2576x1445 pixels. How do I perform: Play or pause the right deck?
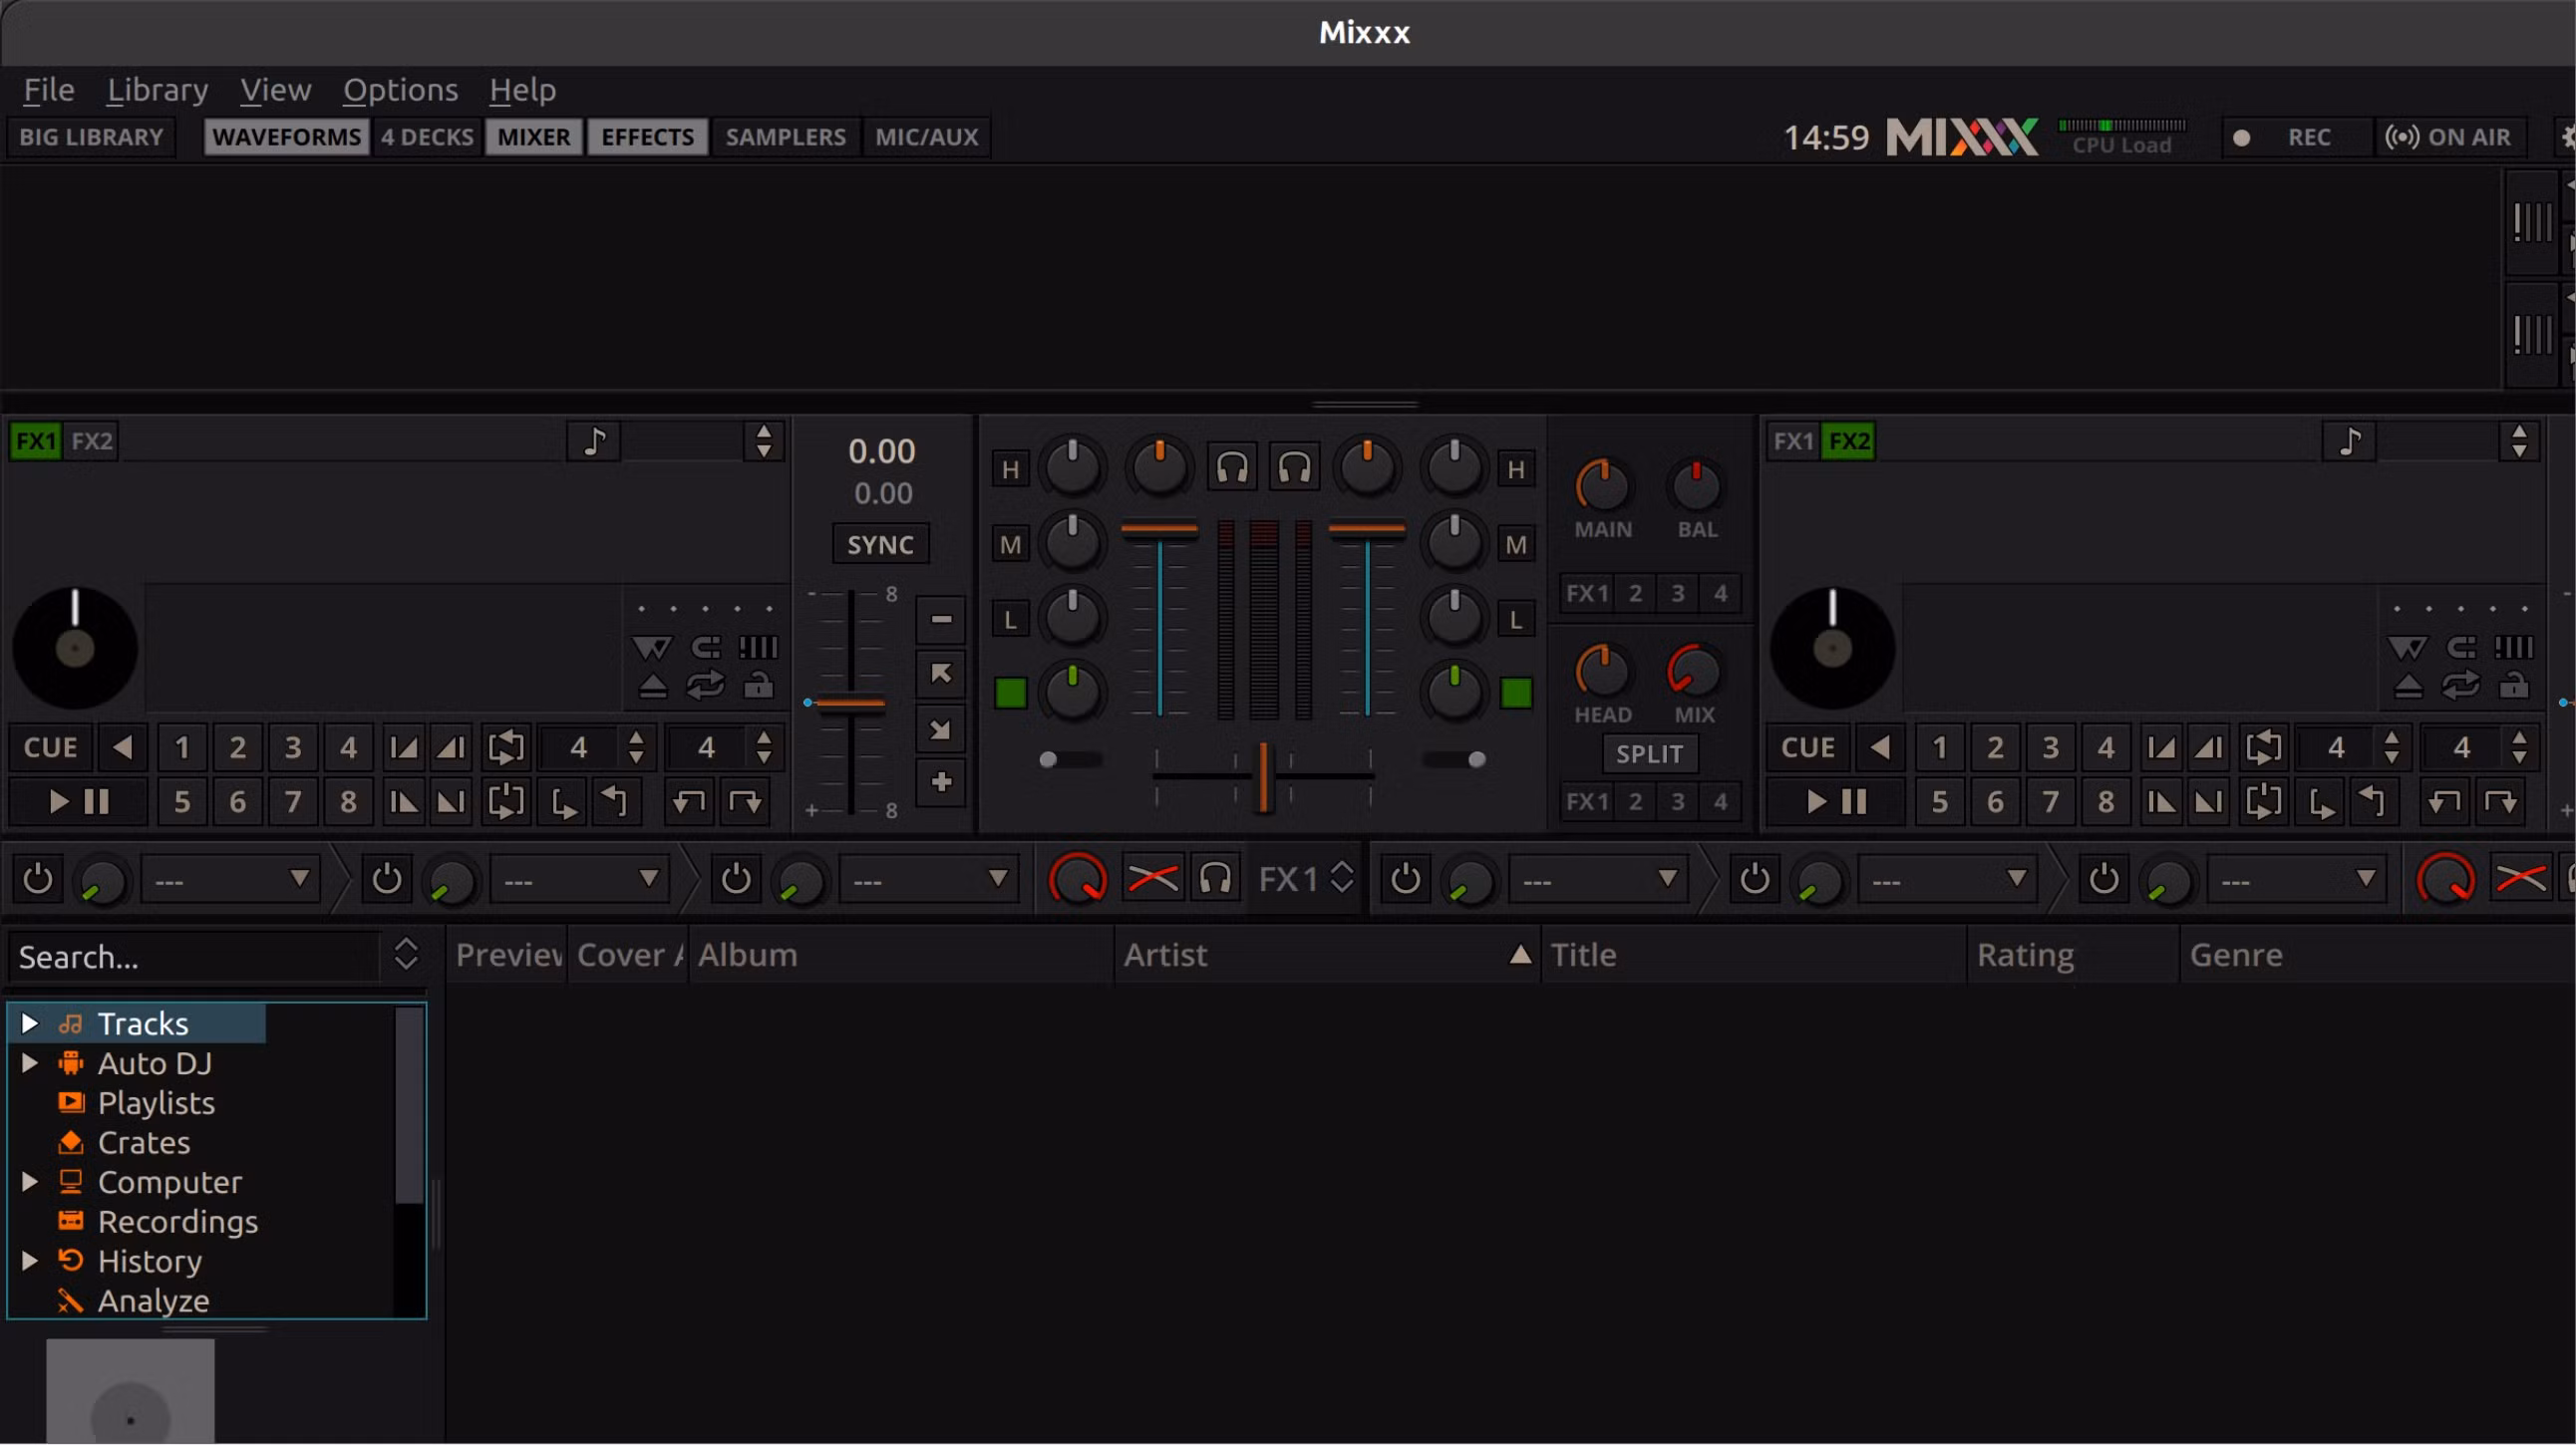1836,801
